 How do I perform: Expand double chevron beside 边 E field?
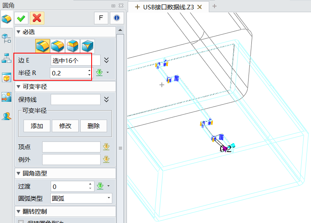pos(107,60)
